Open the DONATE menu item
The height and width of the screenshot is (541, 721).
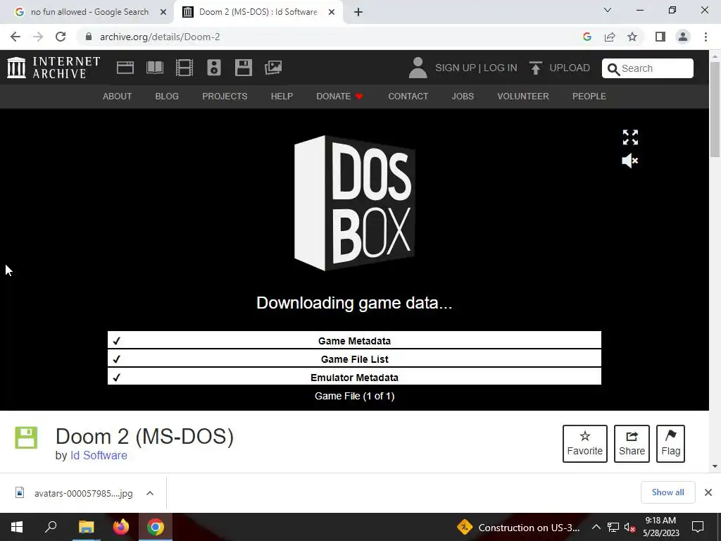pyautogui.click(x=340, y=96)
